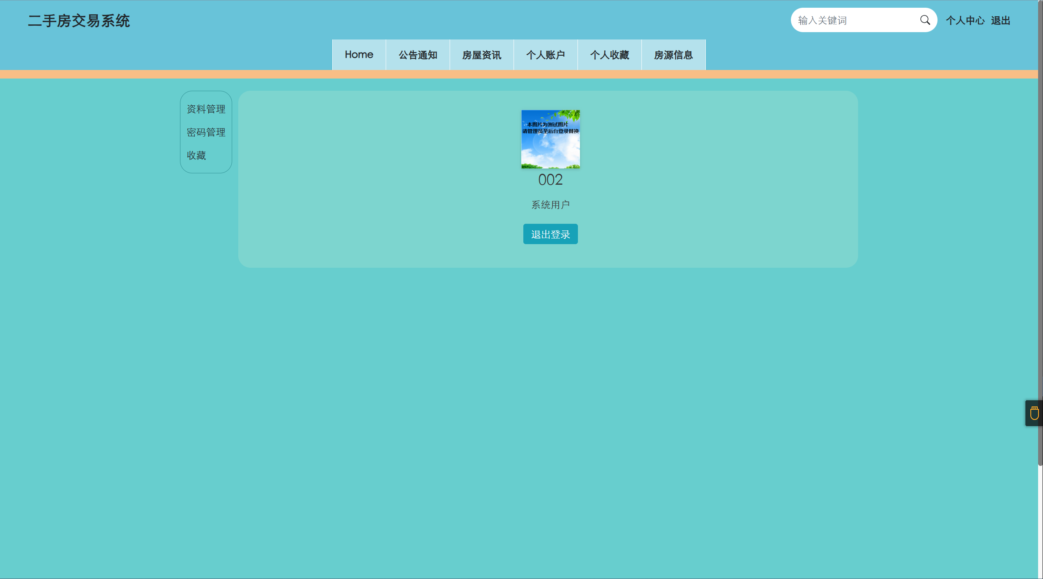Click the floating mouse widget icon
This screenshot has height=579, width=1043.
pyautogui.click(x=1034, y=413)
